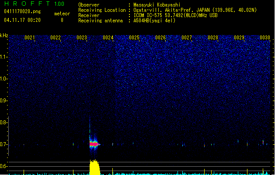
Task: Click the 1.0 kHz axis label
Action: [x=4, y=79]
